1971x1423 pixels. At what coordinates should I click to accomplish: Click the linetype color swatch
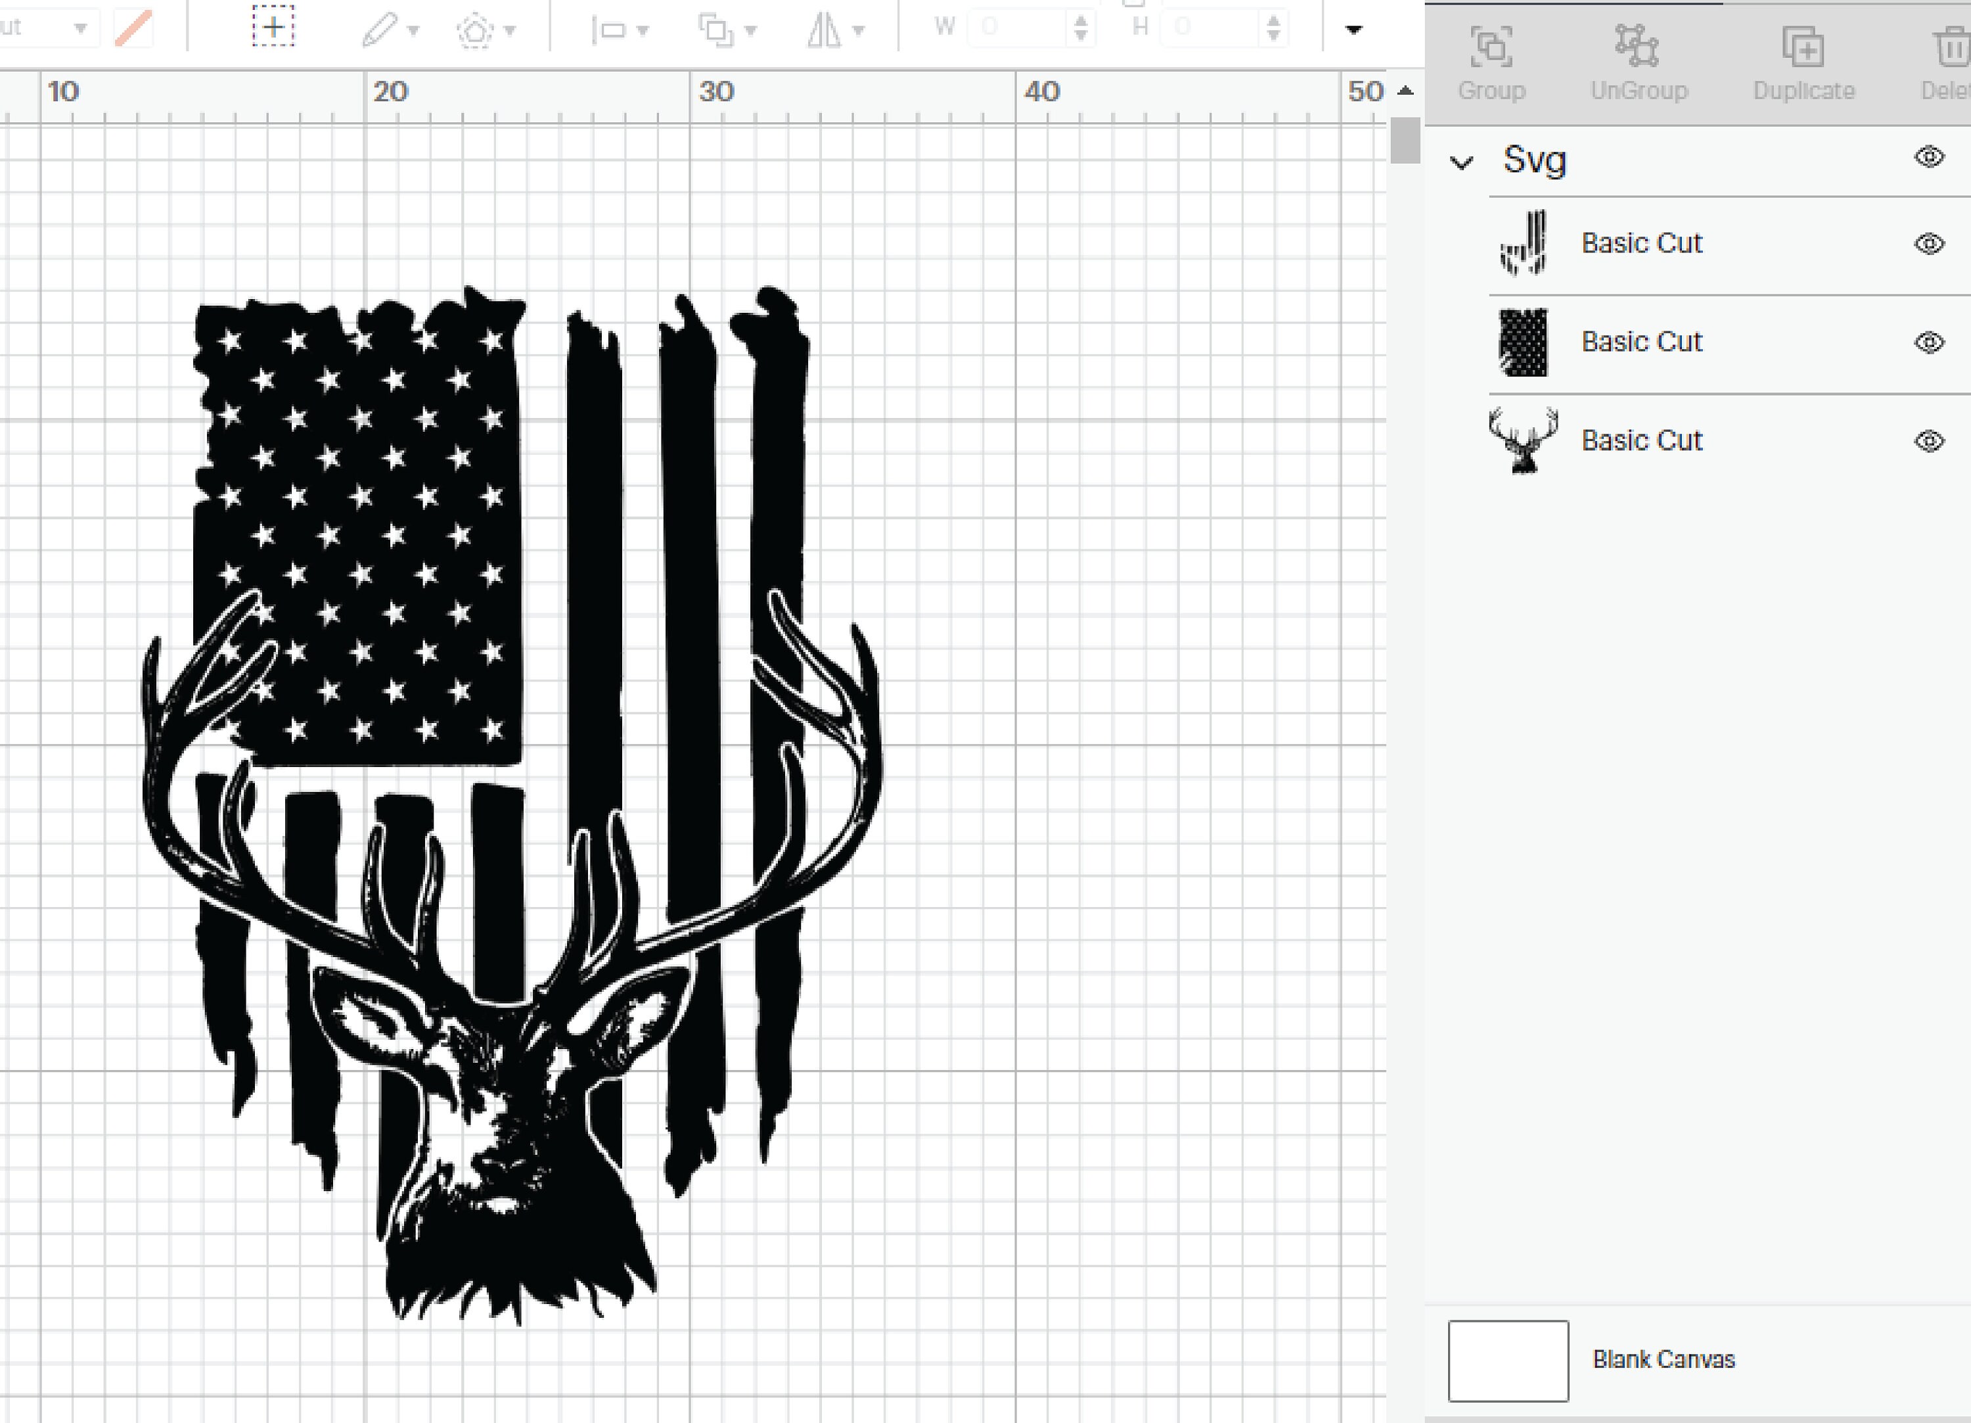pos(135,26)
